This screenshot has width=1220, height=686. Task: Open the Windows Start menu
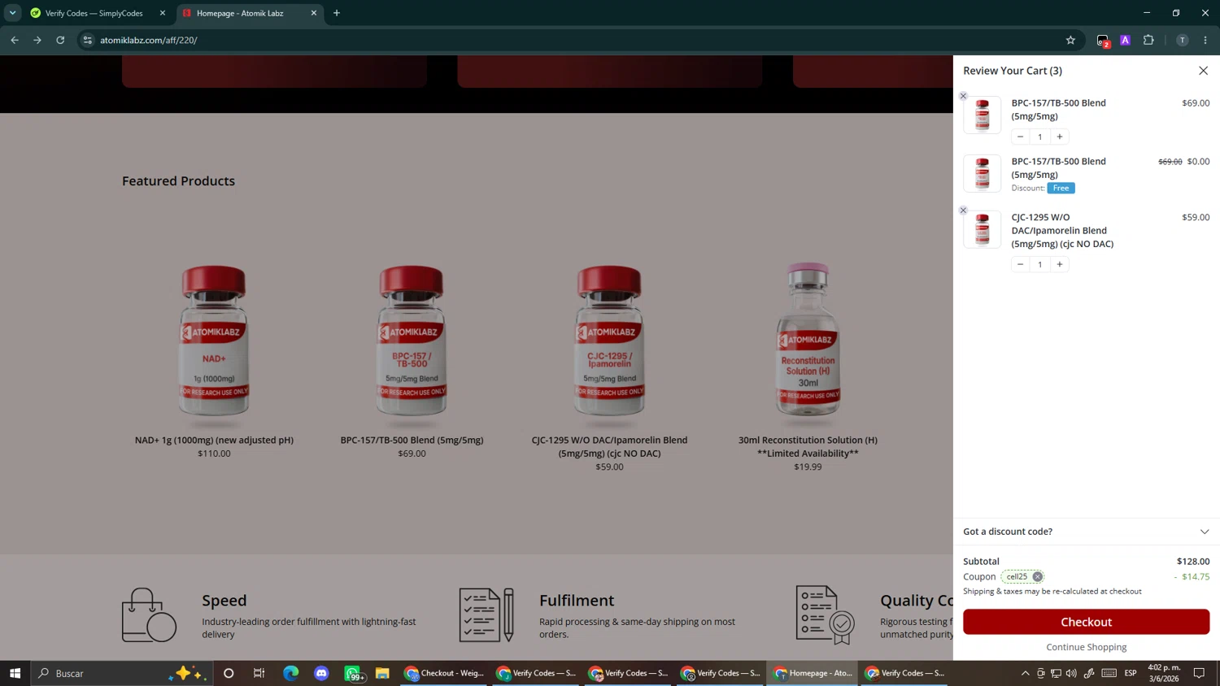(x=15, y=673)
